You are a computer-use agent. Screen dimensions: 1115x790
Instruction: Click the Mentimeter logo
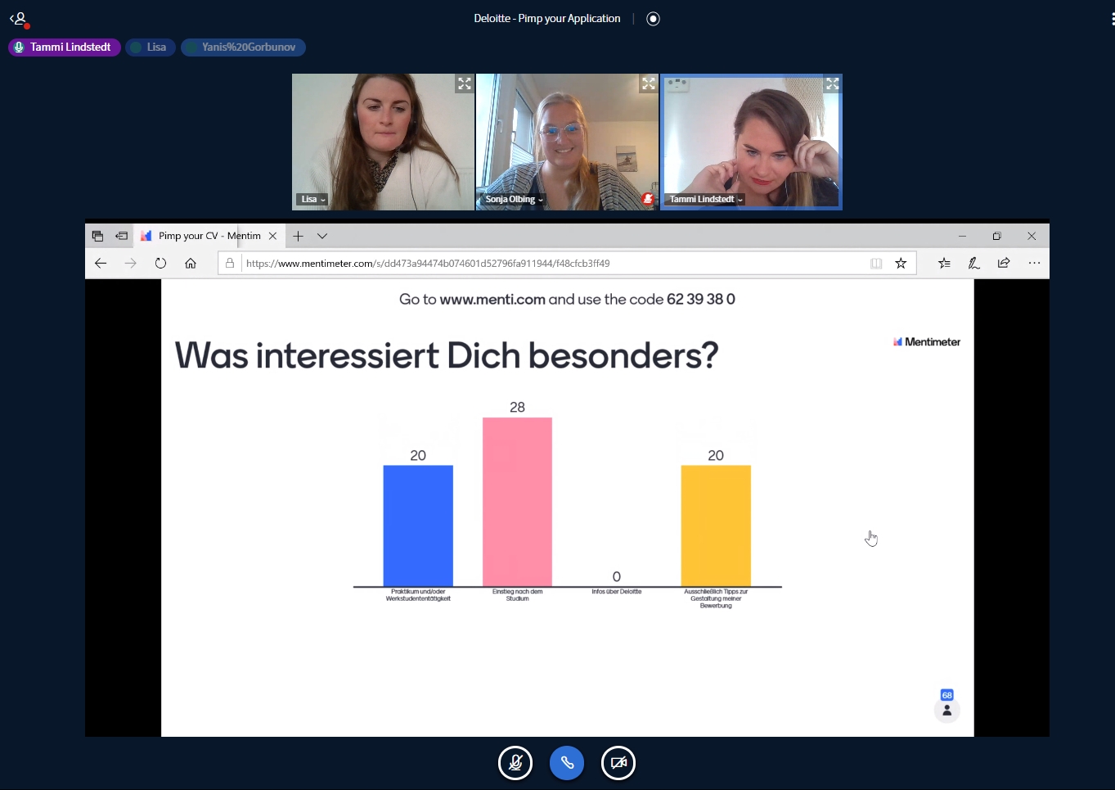point(927,342)
